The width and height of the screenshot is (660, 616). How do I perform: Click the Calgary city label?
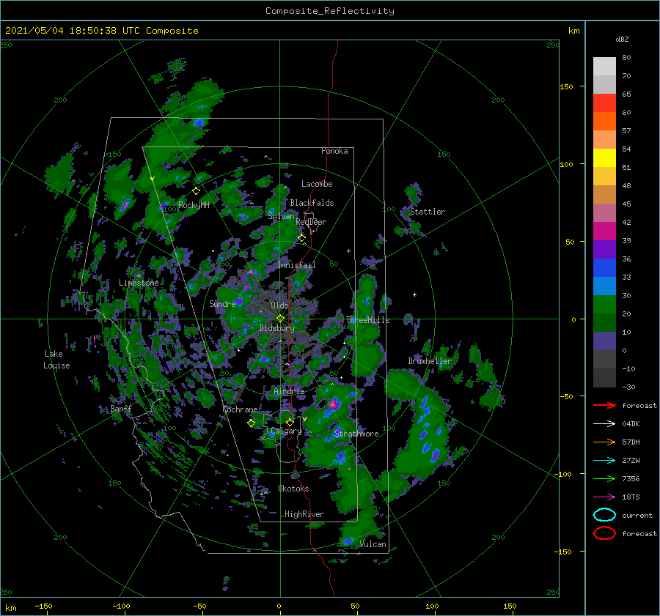point(286,431)
